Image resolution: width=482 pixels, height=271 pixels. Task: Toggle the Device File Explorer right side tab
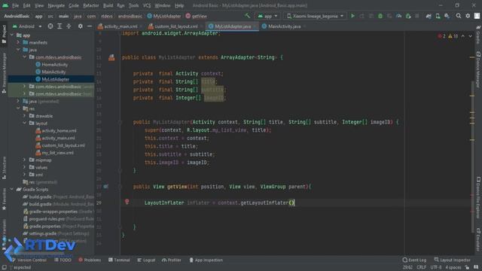coord(478,197)
